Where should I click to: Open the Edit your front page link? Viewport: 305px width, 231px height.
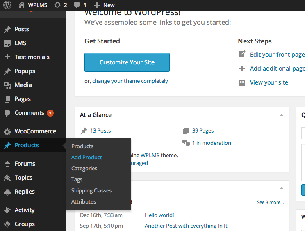point(278,55)
